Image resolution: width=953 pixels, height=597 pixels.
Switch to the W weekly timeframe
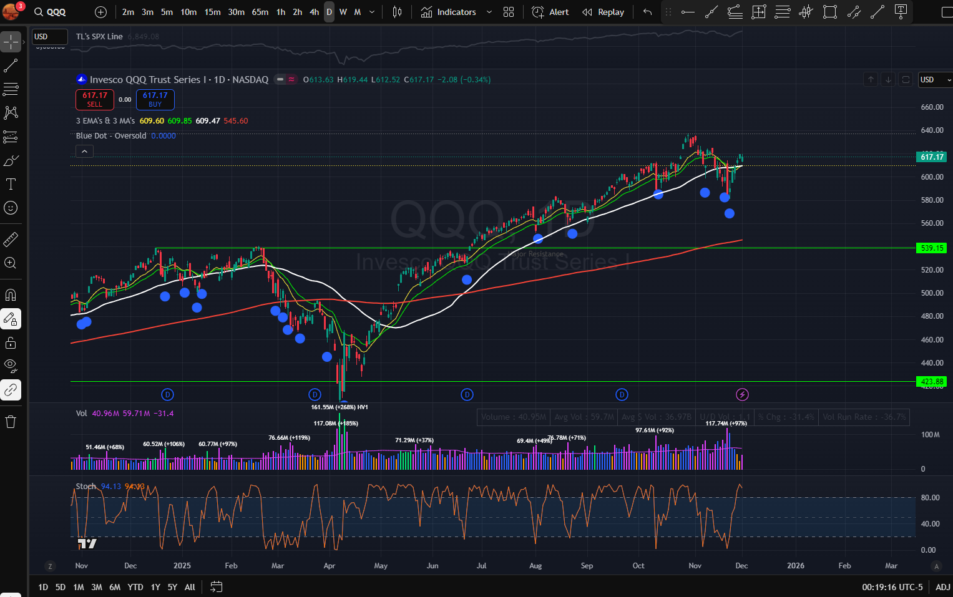[x=343, y=12]
